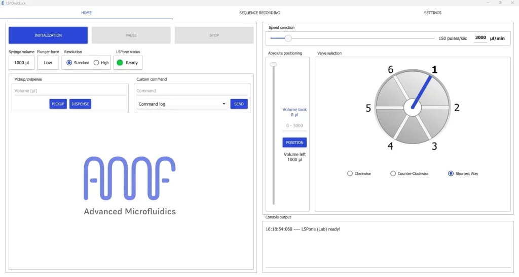Select valve port 2 on the dial
The height and width of the screenshot is (277, 519).
tap(456, 107)
